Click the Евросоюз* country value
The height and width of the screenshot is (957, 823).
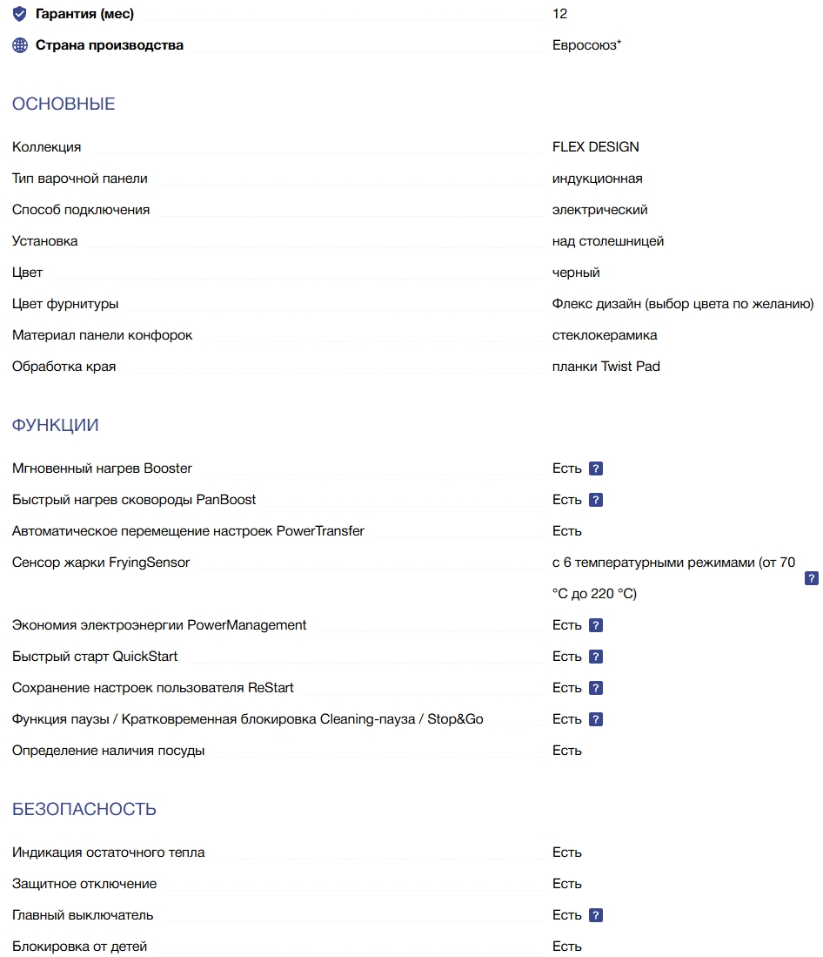pyautogui.click(x=586, y=45)
